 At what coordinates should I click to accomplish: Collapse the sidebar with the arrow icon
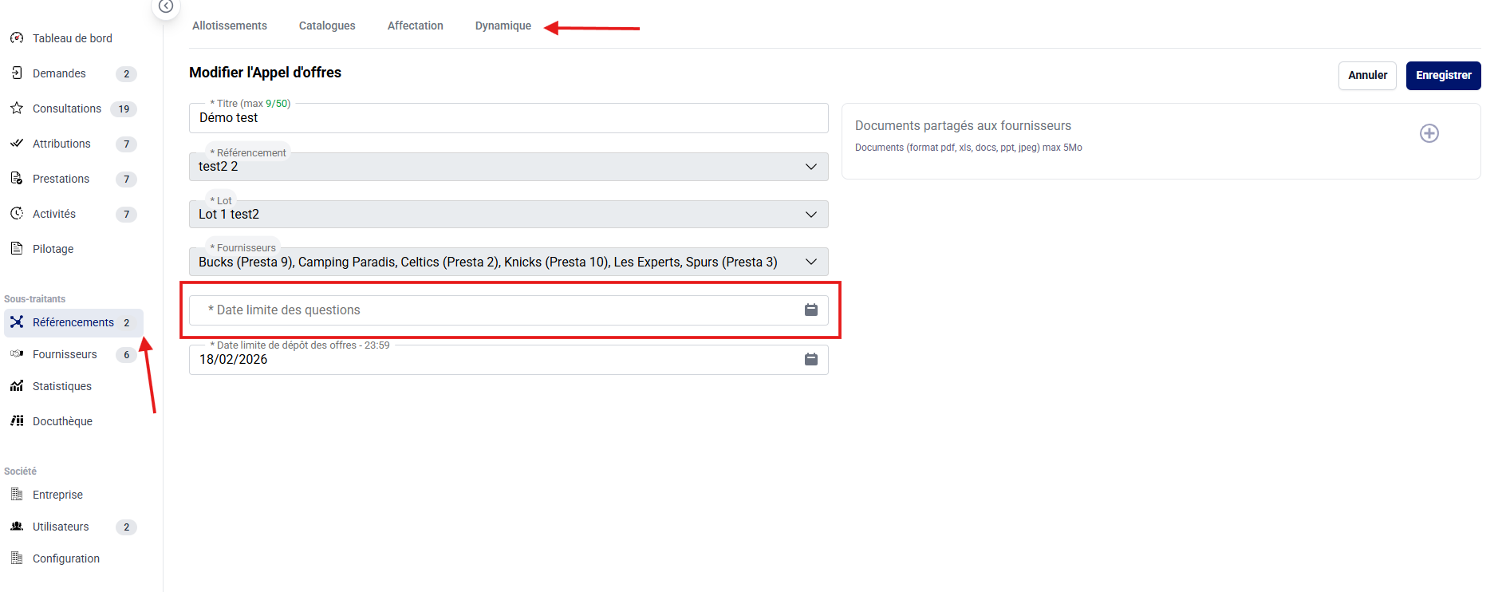[x=166, y=6]
